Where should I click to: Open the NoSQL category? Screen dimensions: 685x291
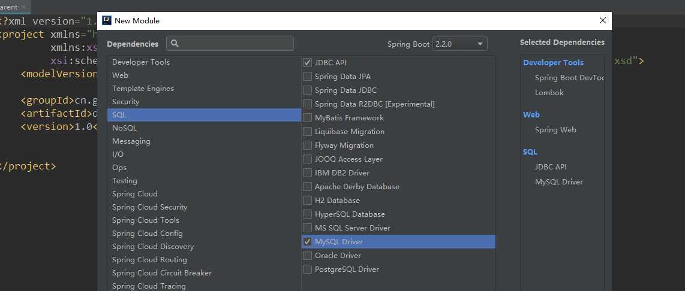coord(204,128)
